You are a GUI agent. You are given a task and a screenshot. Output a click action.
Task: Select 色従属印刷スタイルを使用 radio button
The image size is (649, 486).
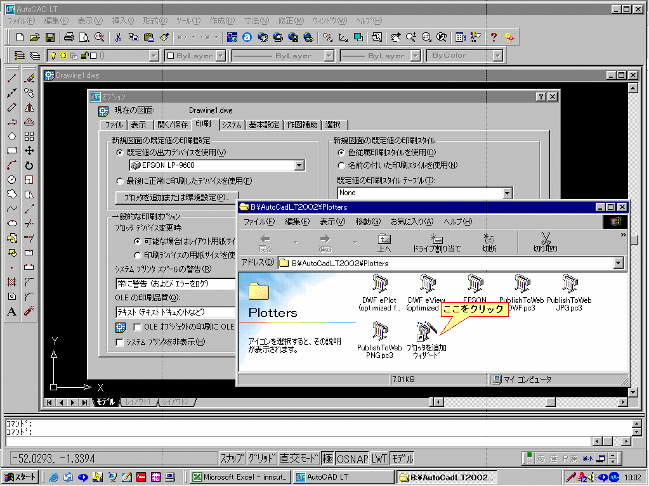(341, 153)
